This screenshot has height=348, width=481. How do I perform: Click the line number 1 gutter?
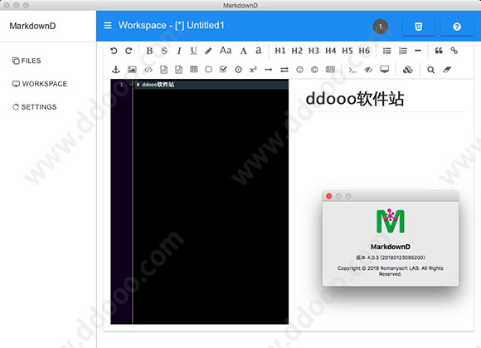pyautogui.click(x=122, y=85)
